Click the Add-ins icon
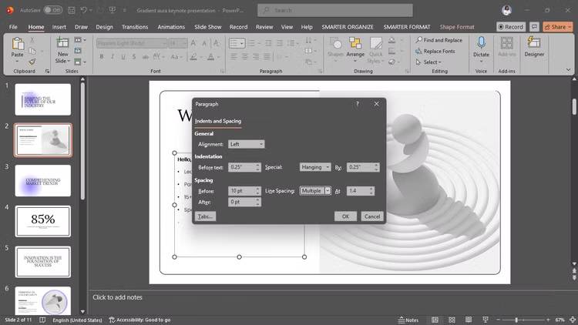 (x=506, y=43)
